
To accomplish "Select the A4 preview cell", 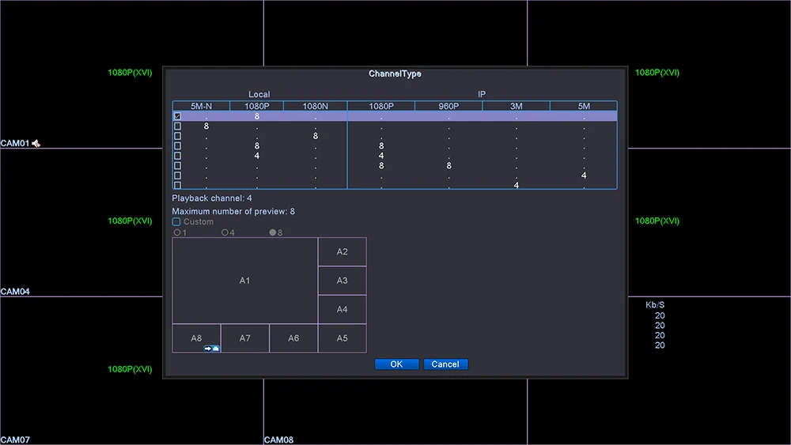I will pos(342,309).
